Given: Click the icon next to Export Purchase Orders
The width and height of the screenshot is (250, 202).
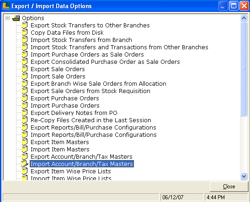Looking at the screenshot, I should point(25,98).
